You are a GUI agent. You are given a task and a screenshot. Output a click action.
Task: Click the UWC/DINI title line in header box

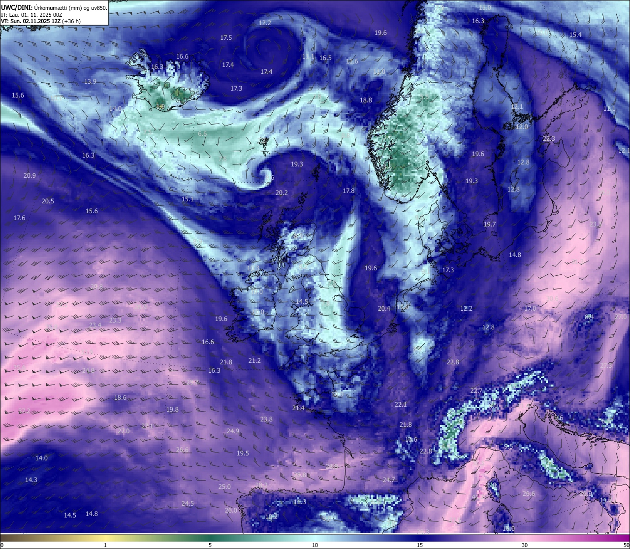[54, 8]
